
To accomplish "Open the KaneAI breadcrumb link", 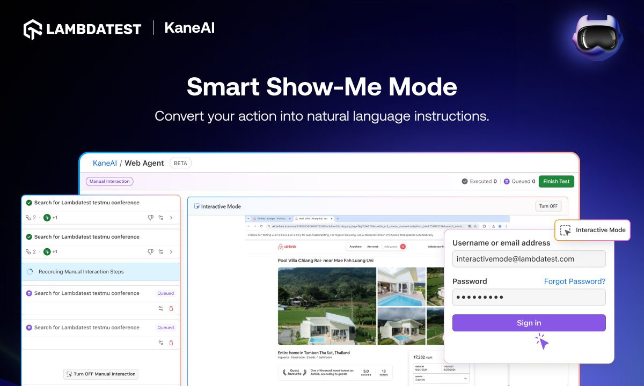I will point(105,163).
